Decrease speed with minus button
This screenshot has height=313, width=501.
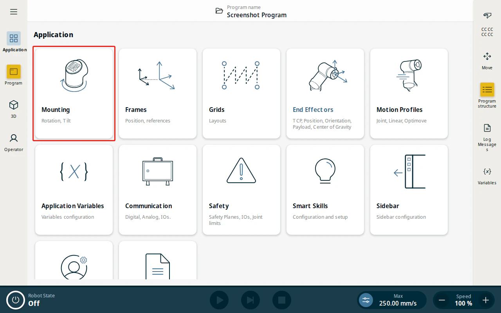pyautogui.click(x=442, y=300)
